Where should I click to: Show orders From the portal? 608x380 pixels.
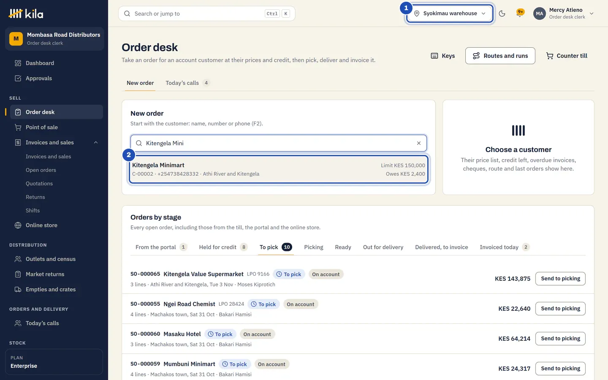pos(161,247)
